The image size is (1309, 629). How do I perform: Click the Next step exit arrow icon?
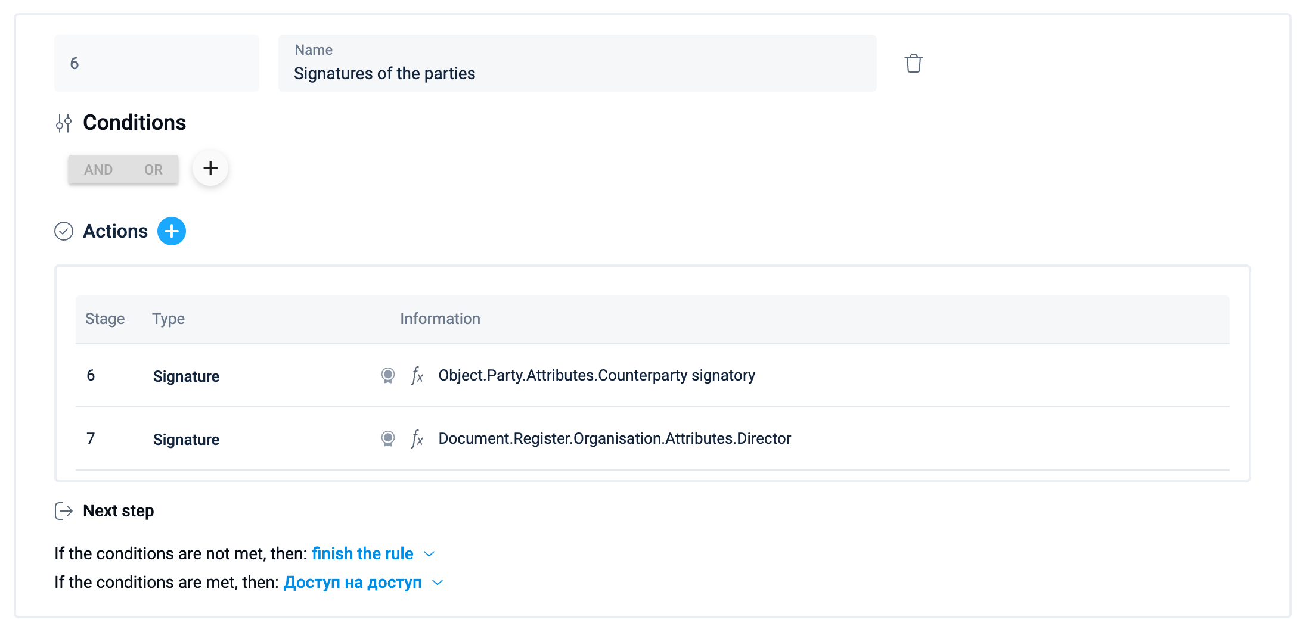coord(64,511)
